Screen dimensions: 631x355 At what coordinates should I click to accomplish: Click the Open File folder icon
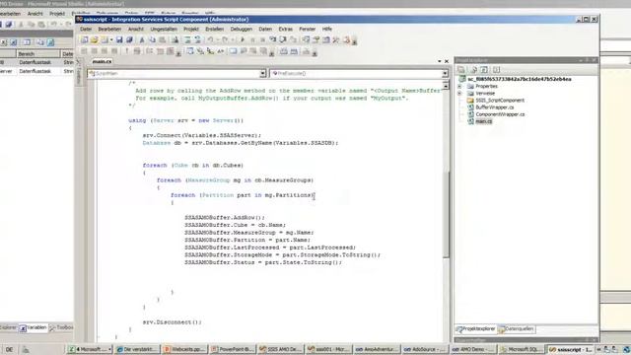[95, 39]
